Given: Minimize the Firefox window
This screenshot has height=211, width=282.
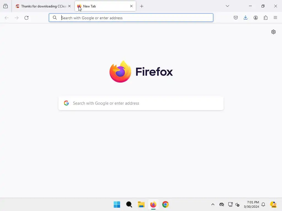Looking at the screenshot, I should point(250,6).
